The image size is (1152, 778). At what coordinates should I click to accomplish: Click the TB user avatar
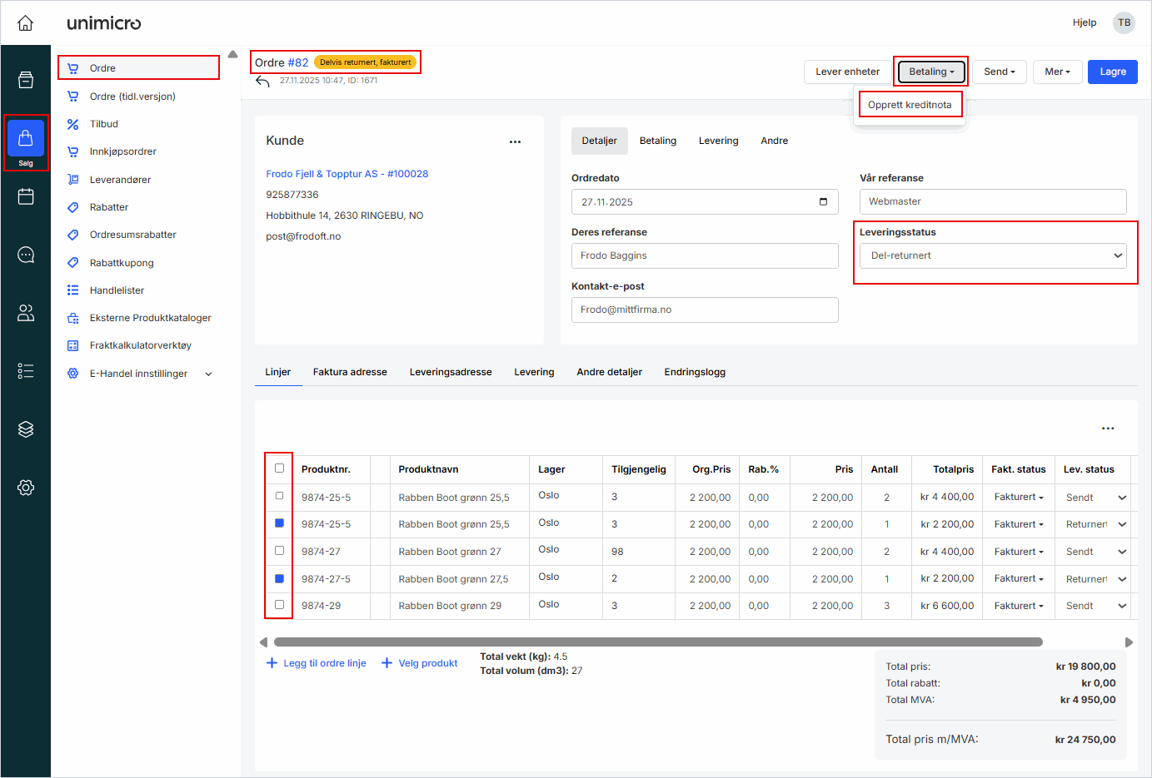click(x=1124, y=22)
